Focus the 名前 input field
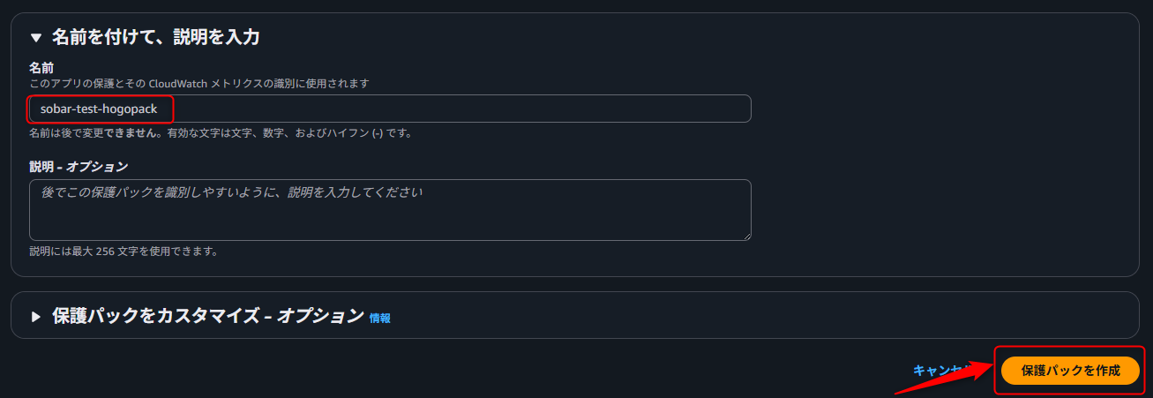The image size is (1153, 398). (441, 109)
